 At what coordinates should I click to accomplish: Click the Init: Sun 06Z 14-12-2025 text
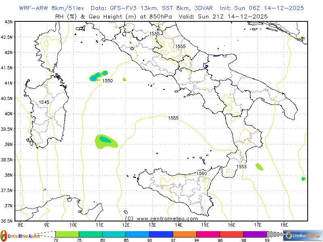pos(262,8)
